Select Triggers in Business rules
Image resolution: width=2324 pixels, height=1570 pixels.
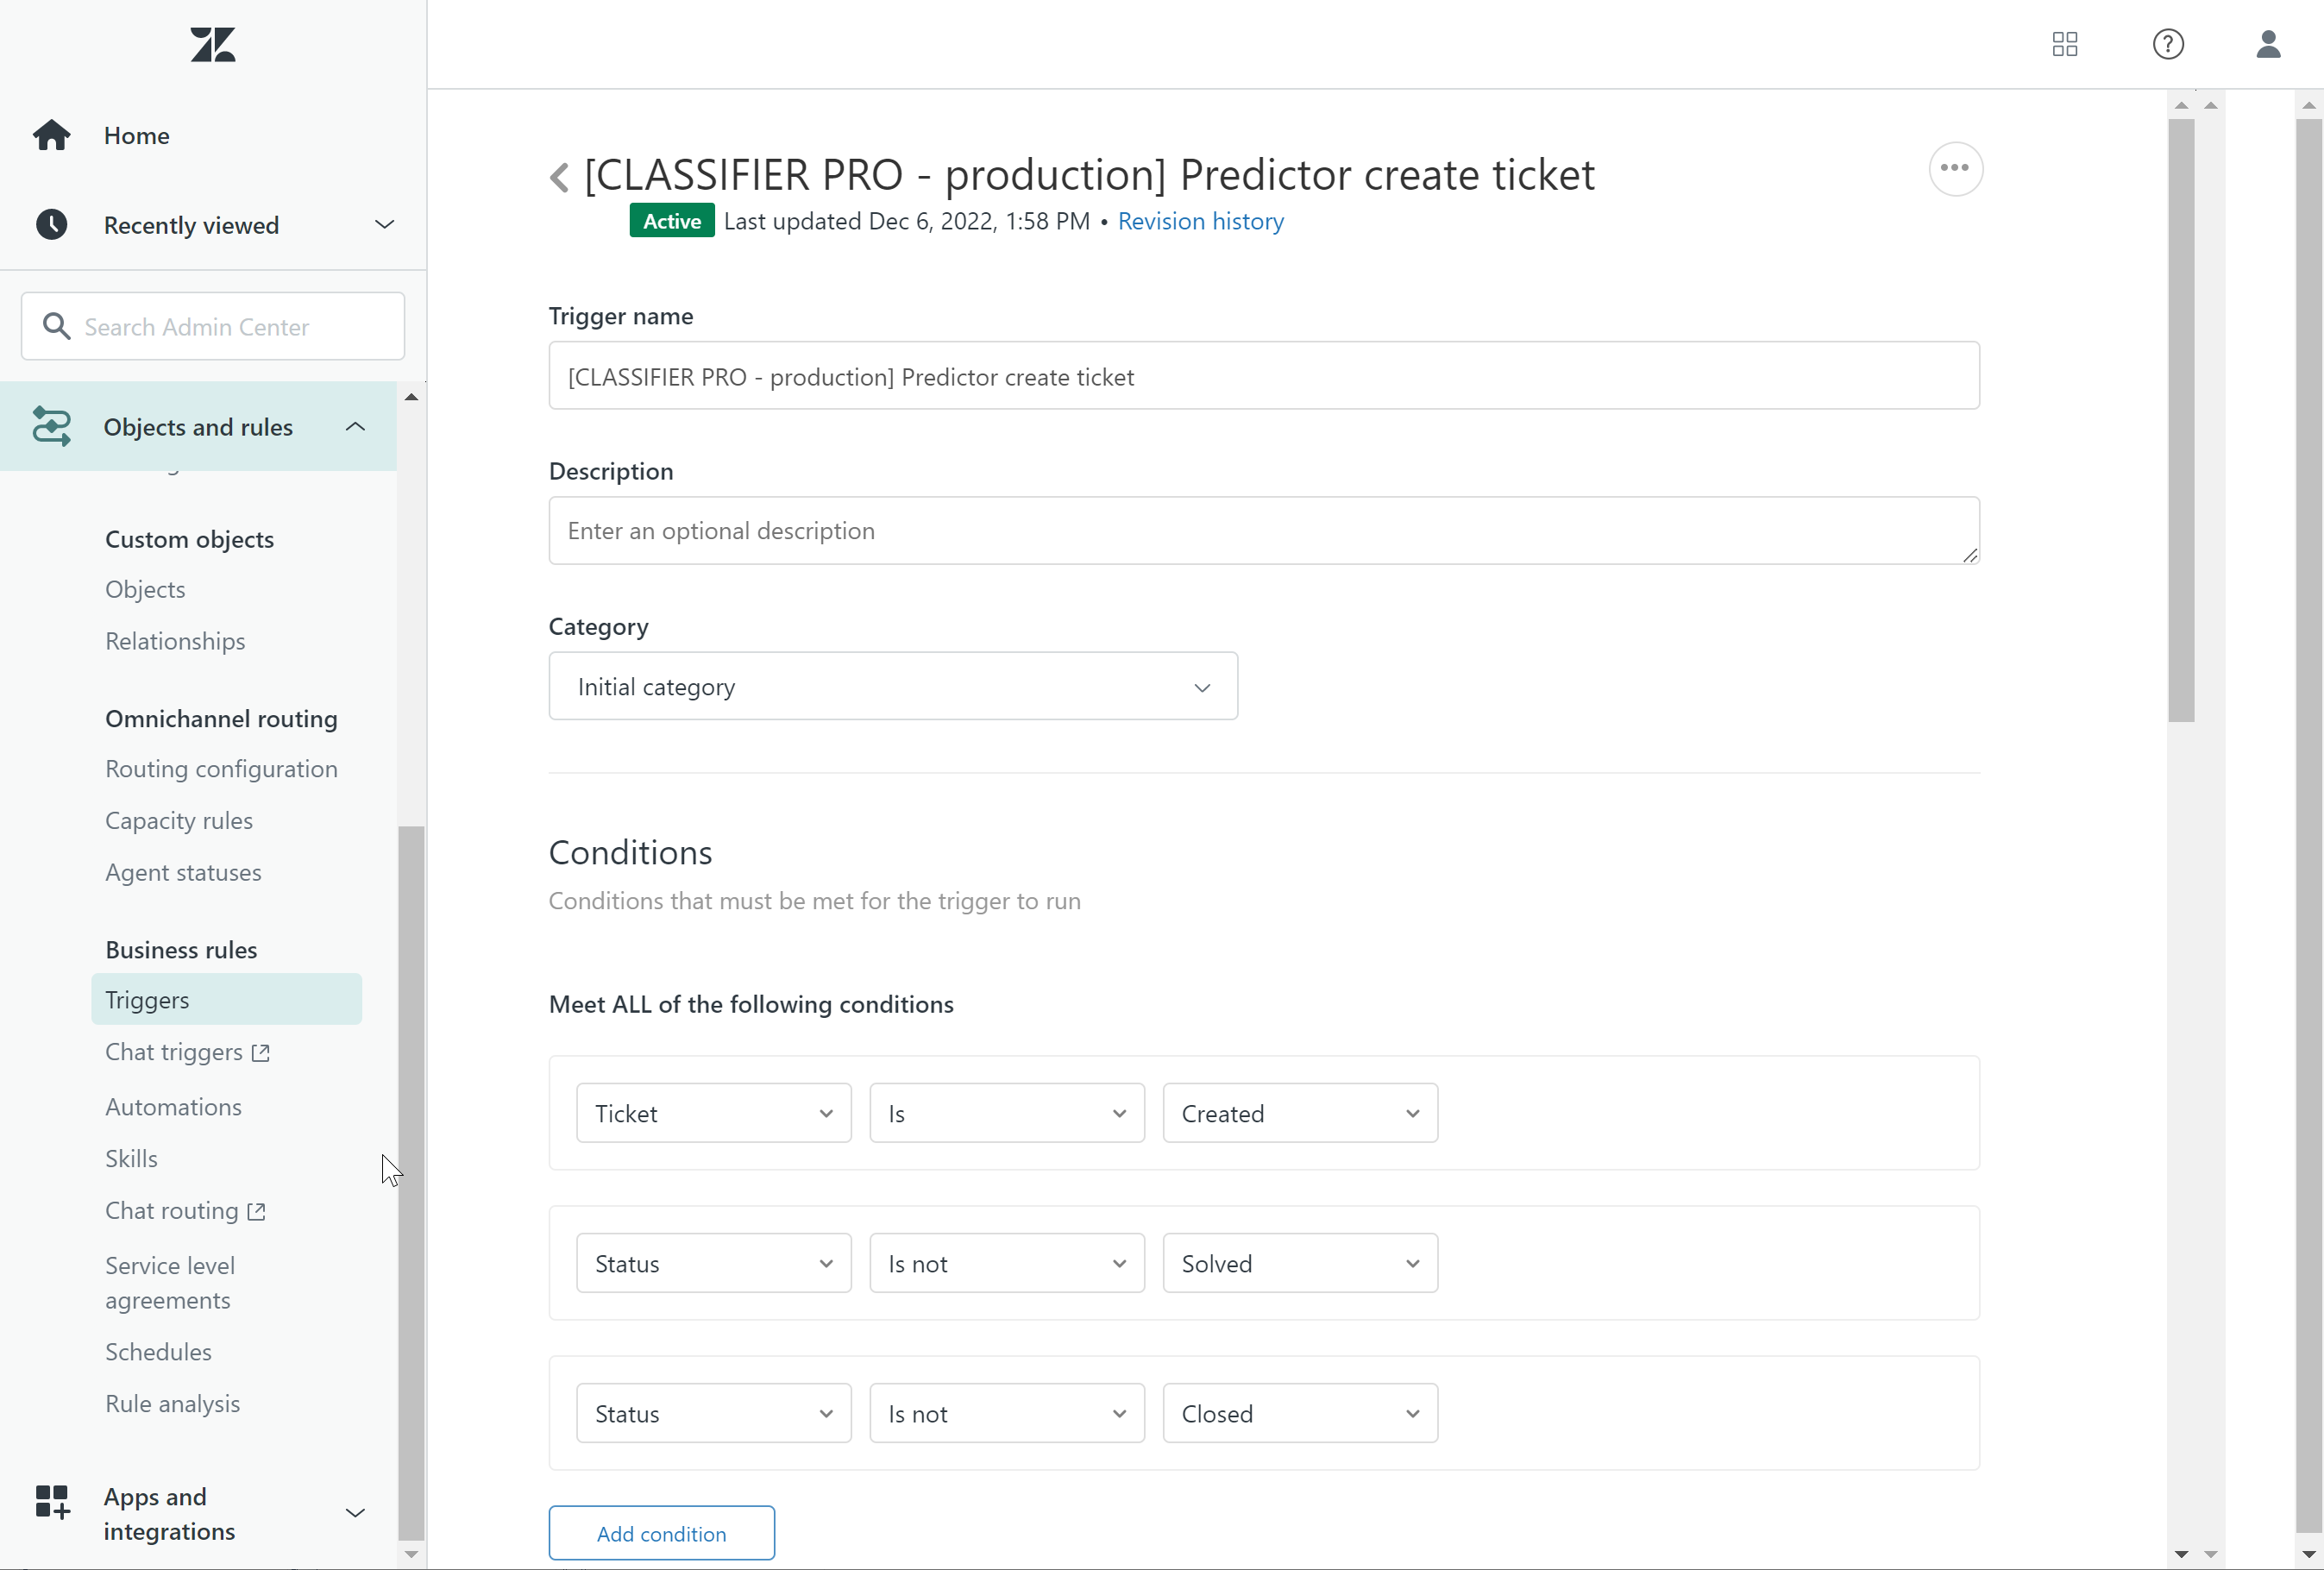click(226, 999)
